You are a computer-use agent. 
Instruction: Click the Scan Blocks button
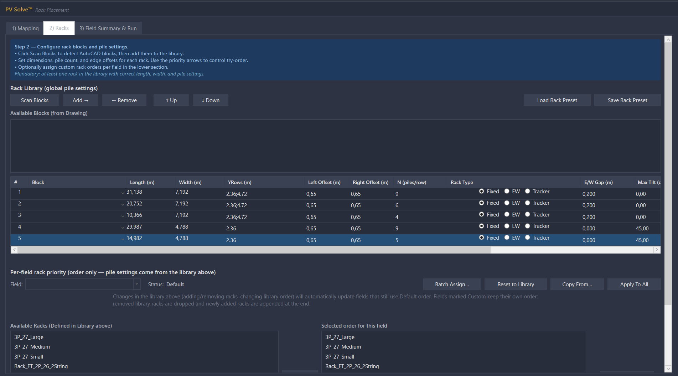point(35,100)
